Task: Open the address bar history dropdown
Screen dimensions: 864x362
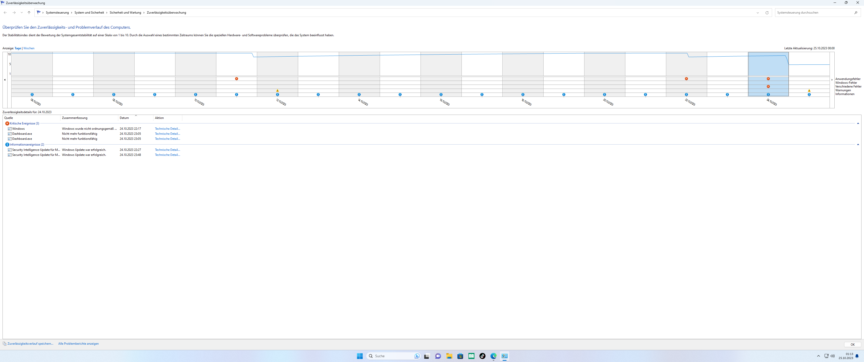Action: (758, 13)
